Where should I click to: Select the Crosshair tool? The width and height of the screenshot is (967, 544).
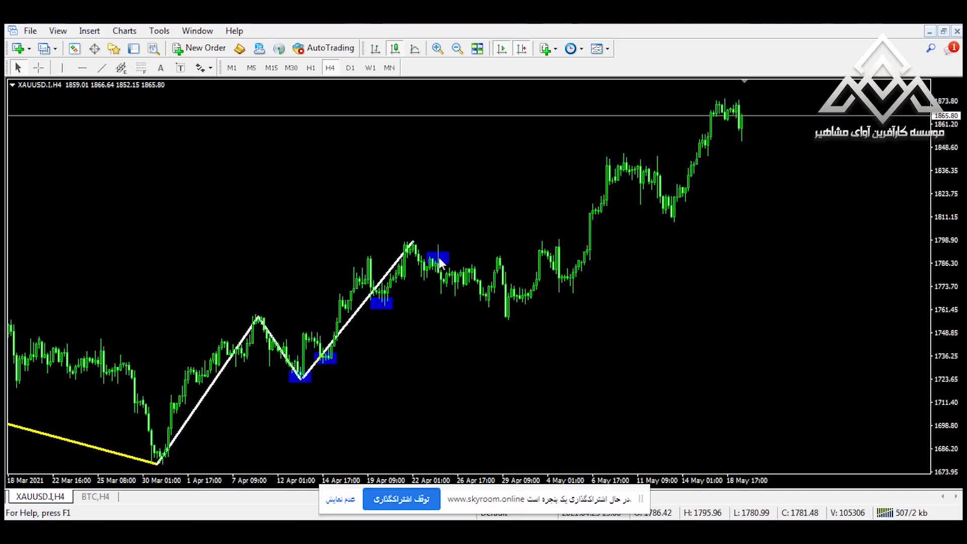(x=38, y=68)
